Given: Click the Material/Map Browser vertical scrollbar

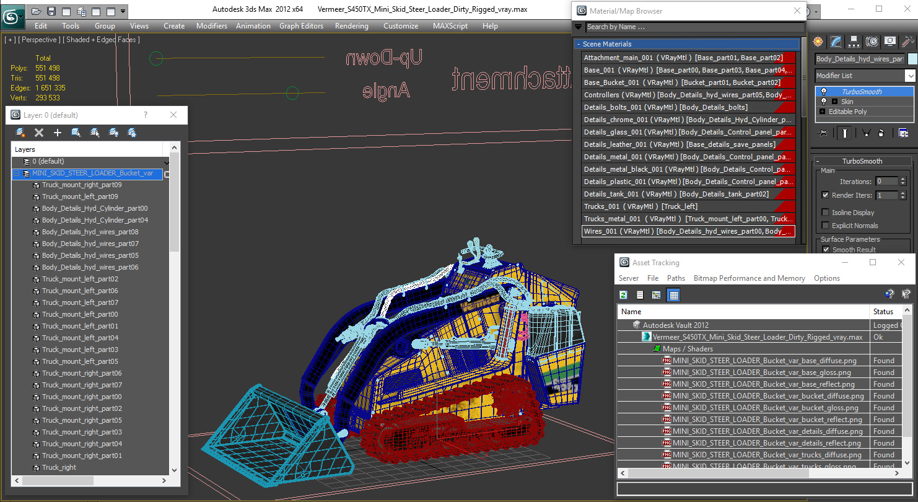Looking at the screenshot, I should [x=804, y=141].
